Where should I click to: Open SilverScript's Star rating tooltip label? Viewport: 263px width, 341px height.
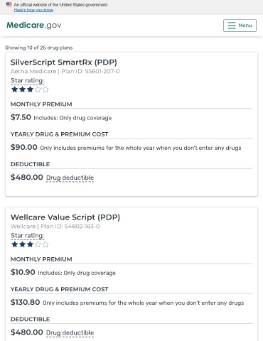pos(28,81)
